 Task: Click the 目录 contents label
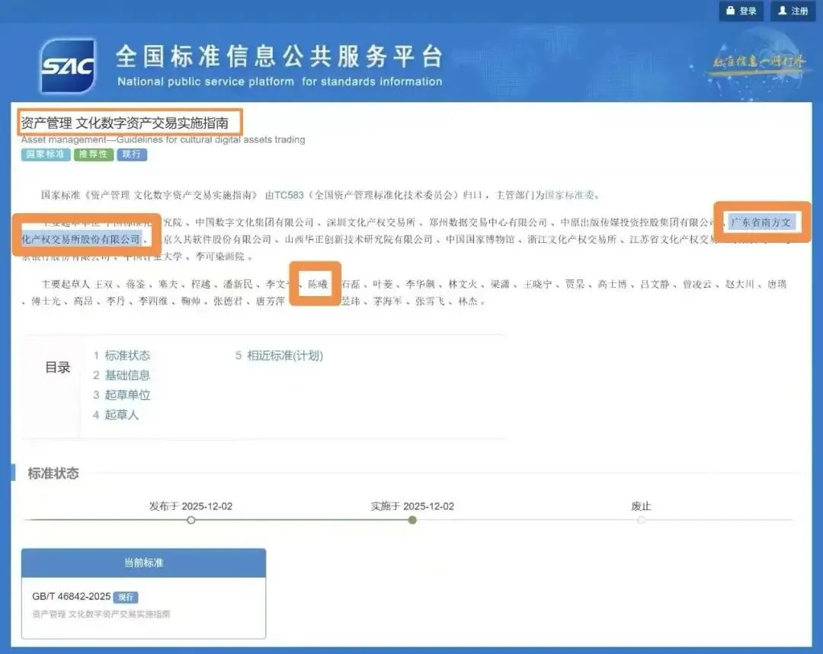tap(58, 368)
